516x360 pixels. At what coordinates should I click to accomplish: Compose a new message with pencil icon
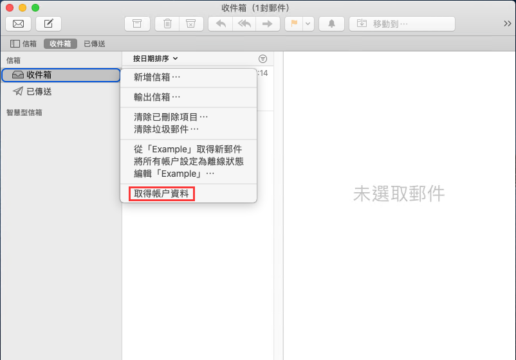[x=48, y=24]
